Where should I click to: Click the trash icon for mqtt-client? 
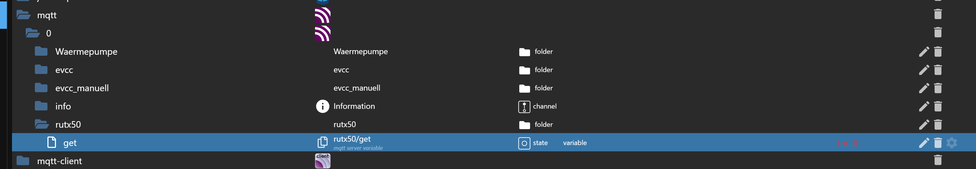pos(938,160)
